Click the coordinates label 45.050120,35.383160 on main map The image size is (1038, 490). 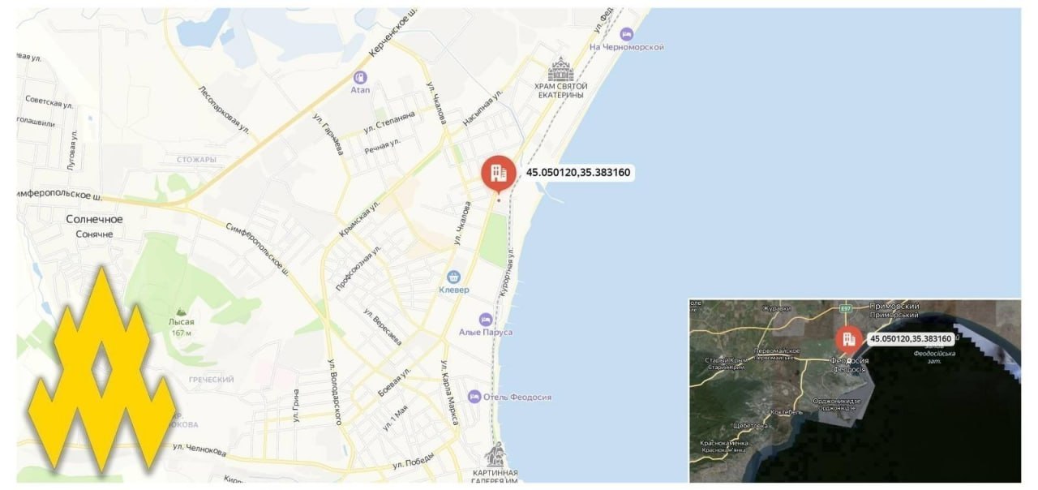coord(578,172)
